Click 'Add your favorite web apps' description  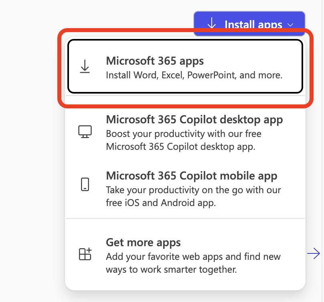click(193, 263)
